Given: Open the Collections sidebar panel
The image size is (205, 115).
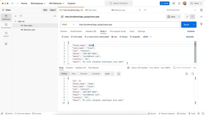Looking at the screenshot, I should (x=6, y=18).
